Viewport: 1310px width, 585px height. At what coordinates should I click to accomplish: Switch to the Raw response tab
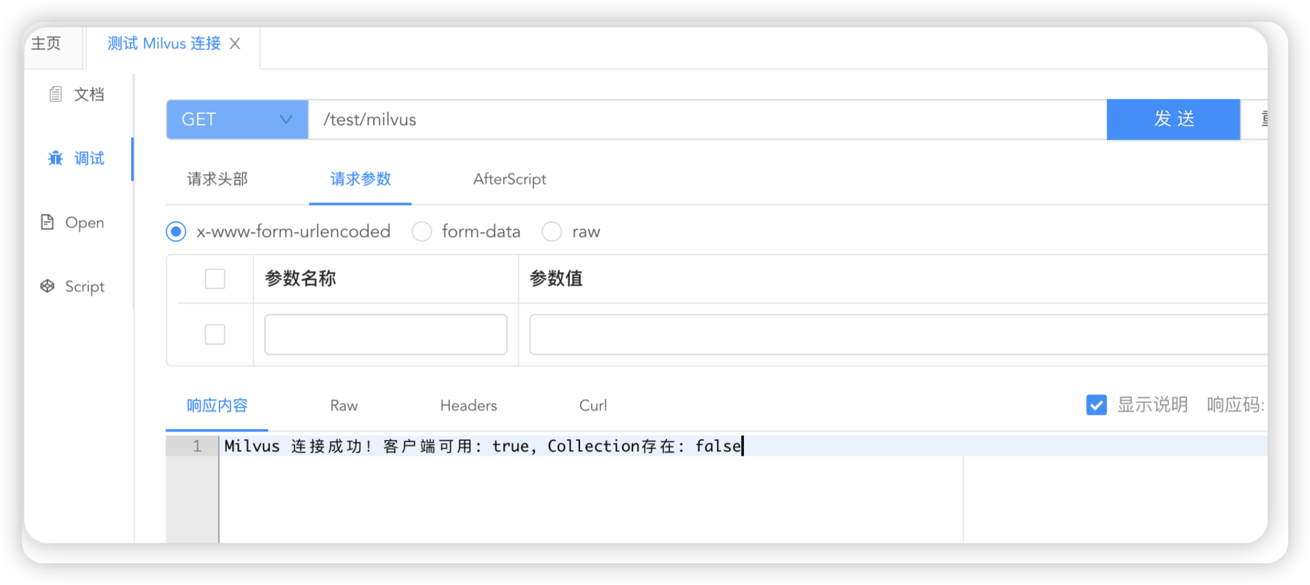(x=344, y=406)
